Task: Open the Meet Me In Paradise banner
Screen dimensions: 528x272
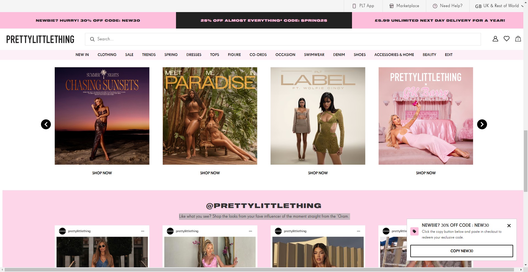Action: (210, 116)
